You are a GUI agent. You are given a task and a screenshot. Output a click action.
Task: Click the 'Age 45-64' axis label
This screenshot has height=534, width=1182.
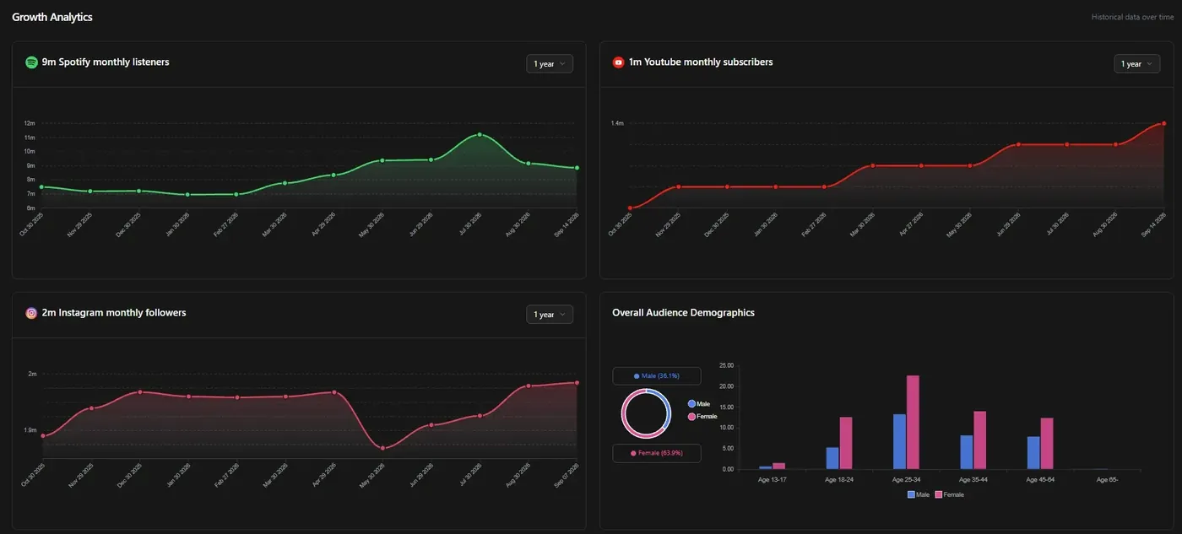1040,479
